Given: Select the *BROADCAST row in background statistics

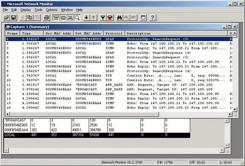Looking at the screenshot, I should click(x=97, y=120).
